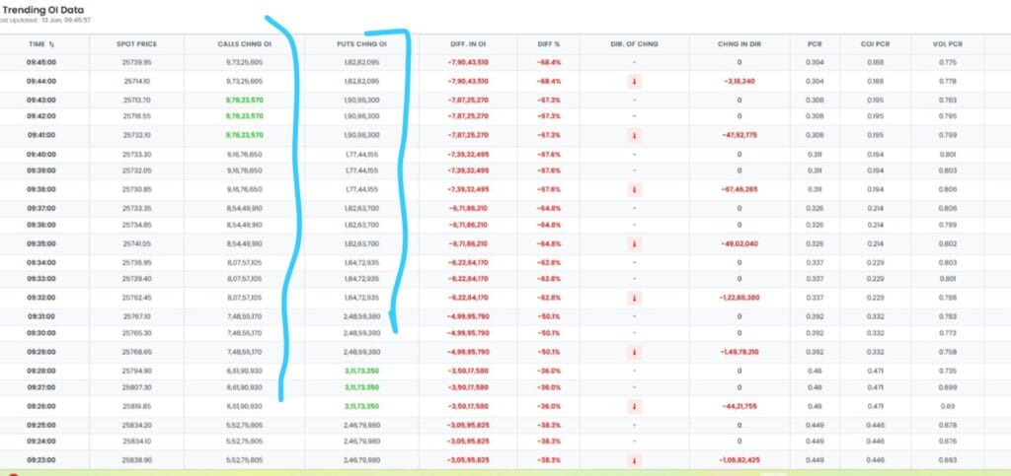Click the down arrow icon at 09:32:00
The height and width of the screenshot is (476, 1011).
click(x=633, y=298)
